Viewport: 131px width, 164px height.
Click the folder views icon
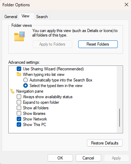(19, 36)
